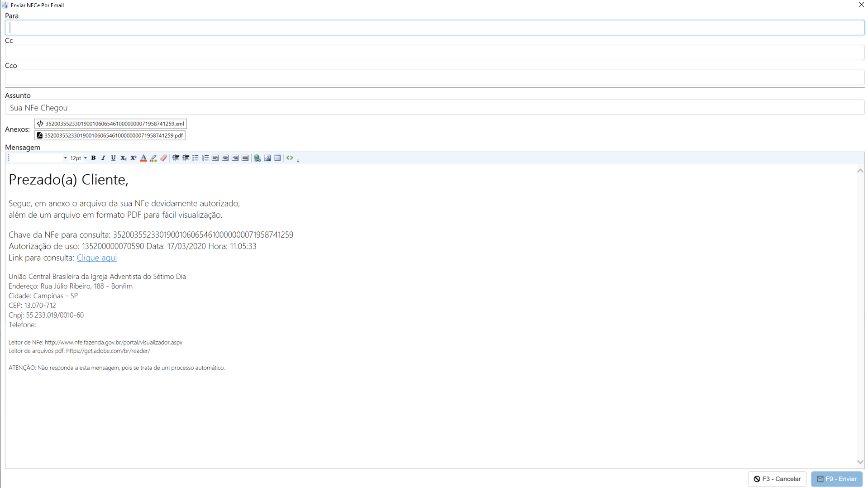Click the 'Leitor de arquivos pdf' line
This screenshot has height=488, width=868.
[79, 351]
